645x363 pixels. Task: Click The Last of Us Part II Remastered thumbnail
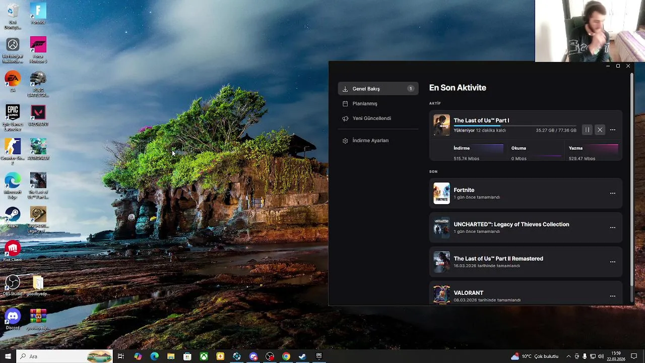pos(441,262)
